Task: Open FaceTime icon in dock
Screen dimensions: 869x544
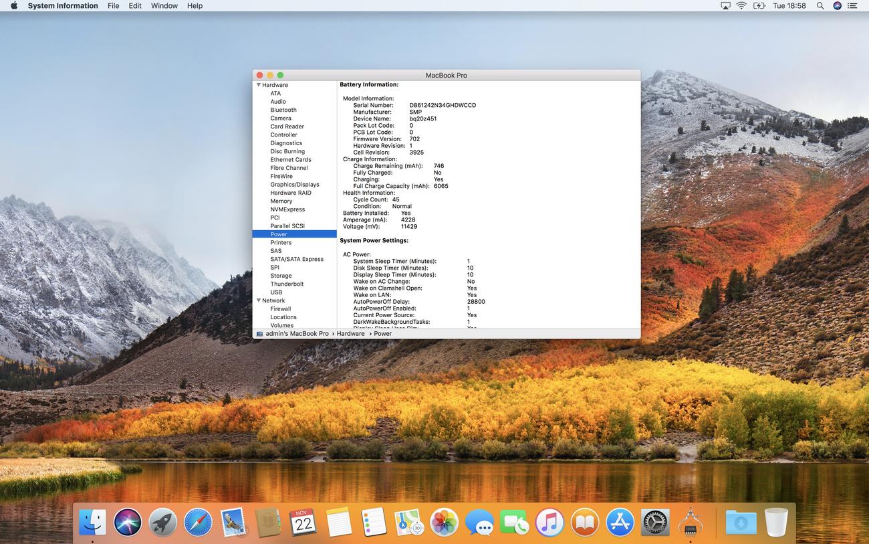Action: [514, 522]
